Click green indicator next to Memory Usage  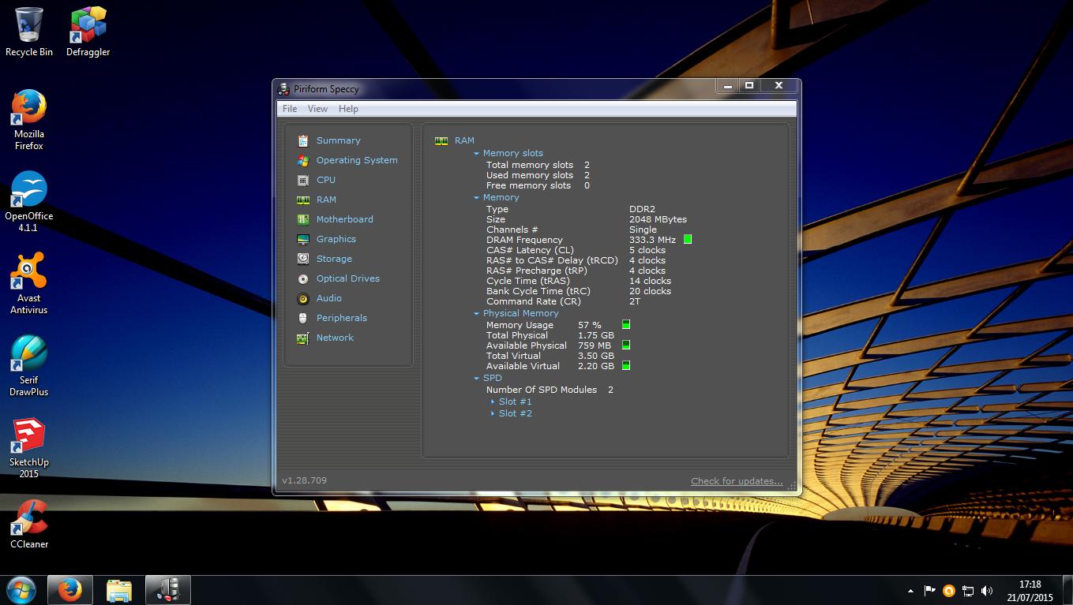pyautogui.click(x=626, y=324)
